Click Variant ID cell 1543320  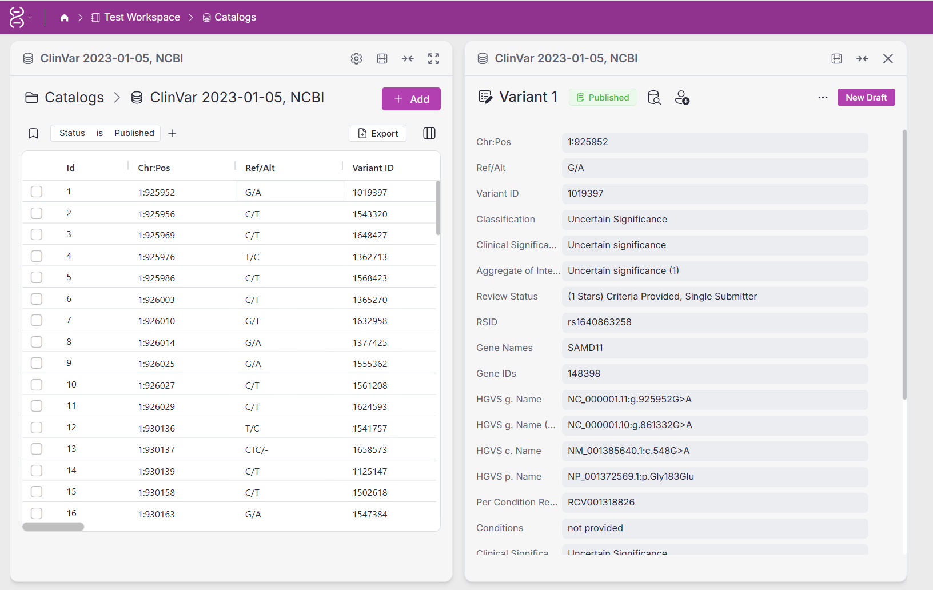(x=370, y=214)
